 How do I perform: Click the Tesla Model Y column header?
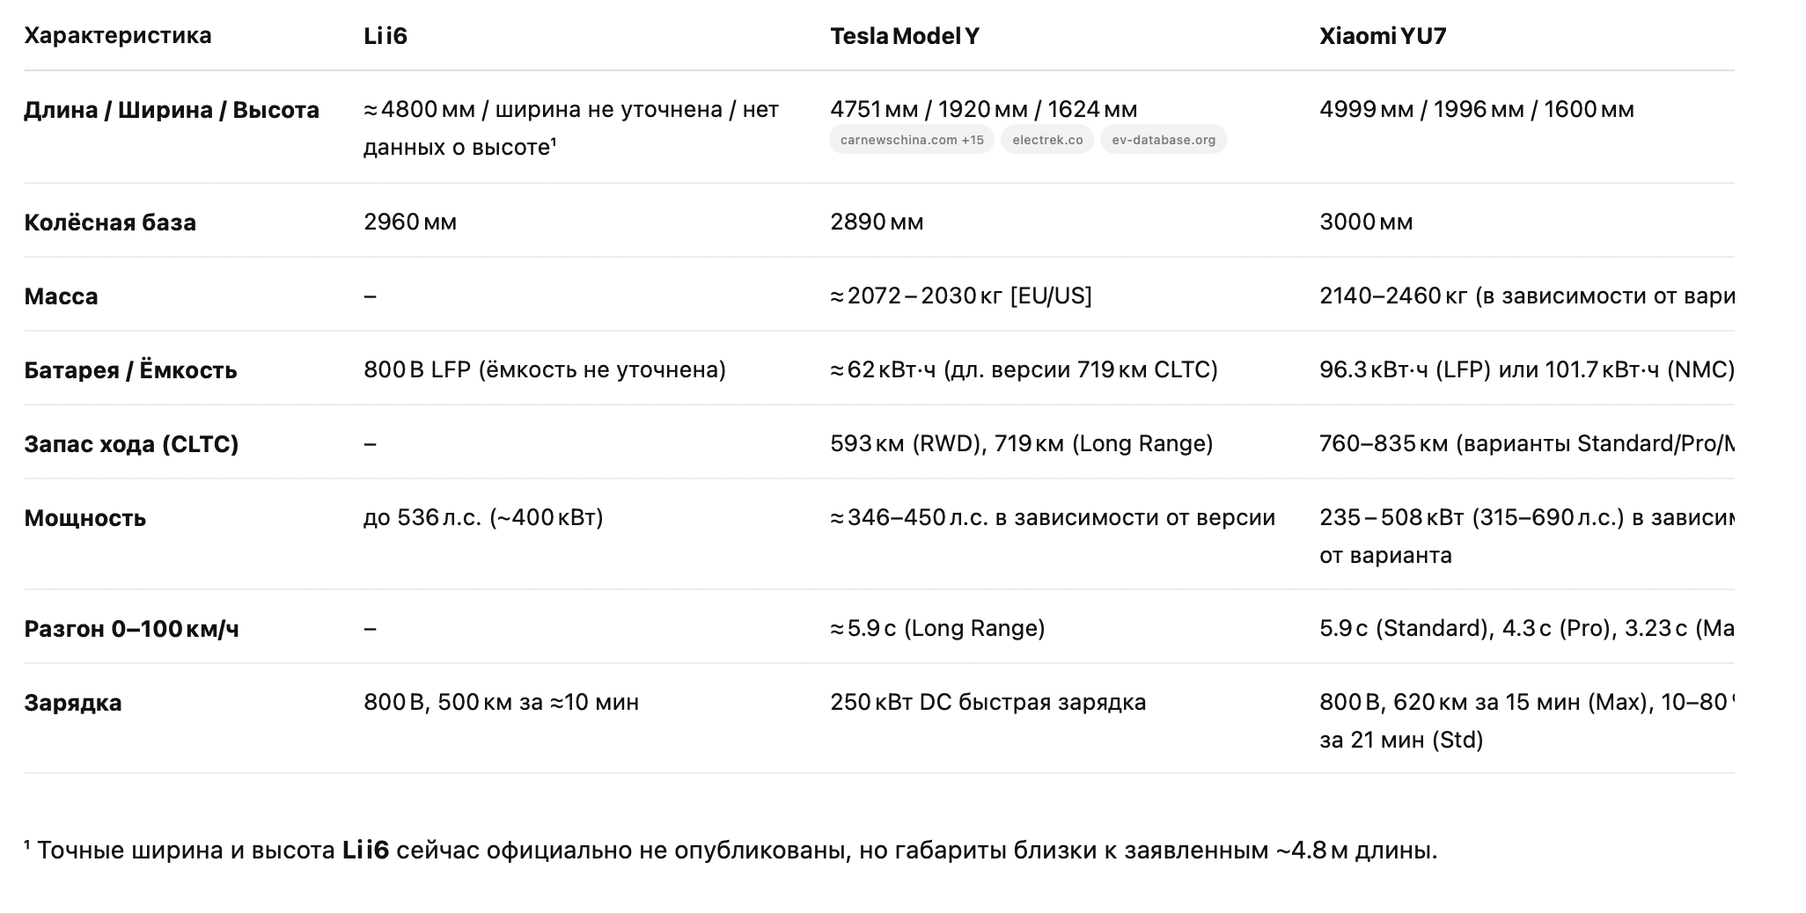(x=904, y=36)
